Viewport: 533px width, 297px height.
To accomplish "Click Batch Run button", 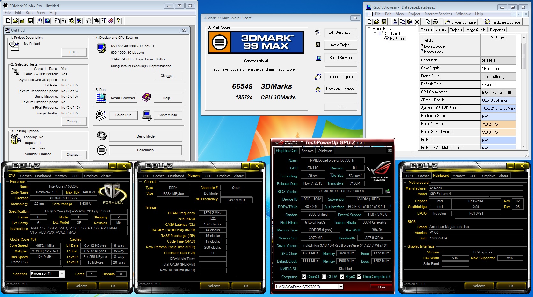I will (x=123, y=115).
